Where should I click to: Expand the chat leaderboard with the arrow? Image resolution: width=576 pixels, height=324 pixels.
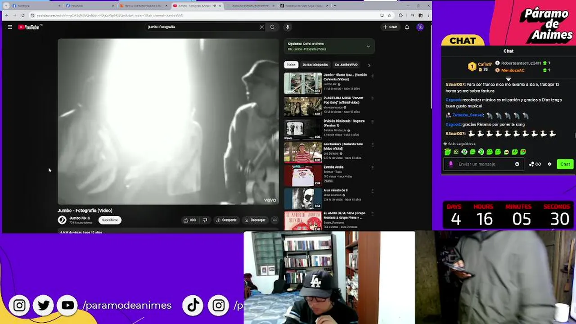pyautogui.click(x=508, y=79)
